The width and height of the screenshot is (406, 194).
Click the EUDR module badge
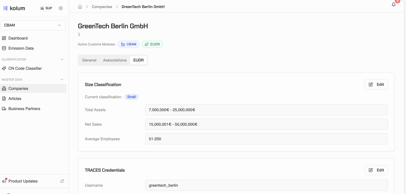152,44
